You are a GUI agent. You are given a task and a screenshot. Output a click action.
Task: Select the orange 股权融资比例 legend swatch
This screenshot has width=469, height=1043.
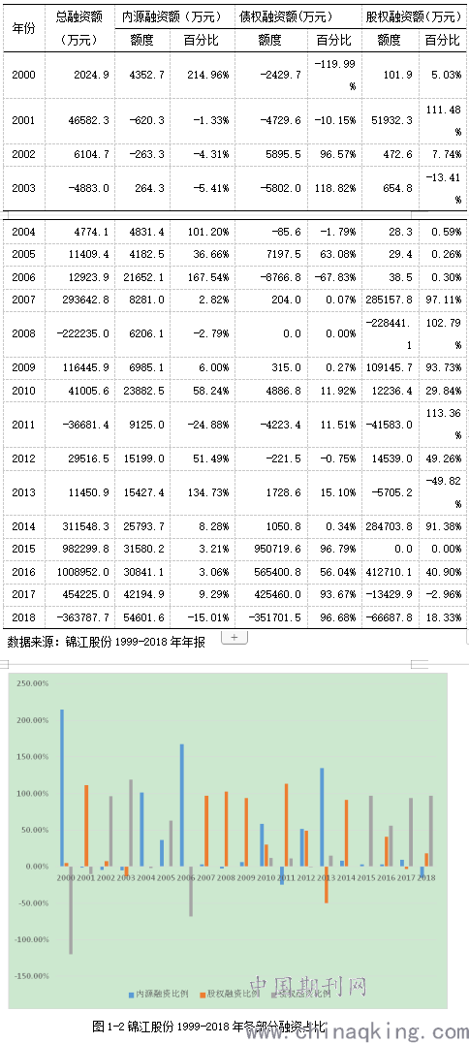[203, 994]
